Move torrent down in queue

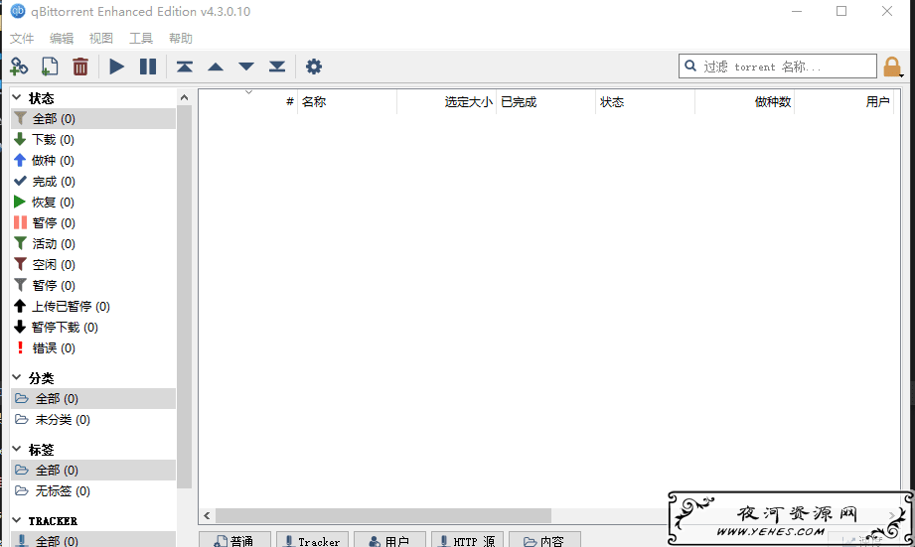coord(246,67)
